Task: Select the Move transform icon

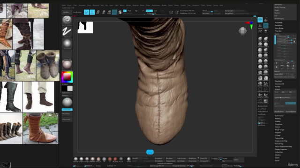Action: (98, 12)
